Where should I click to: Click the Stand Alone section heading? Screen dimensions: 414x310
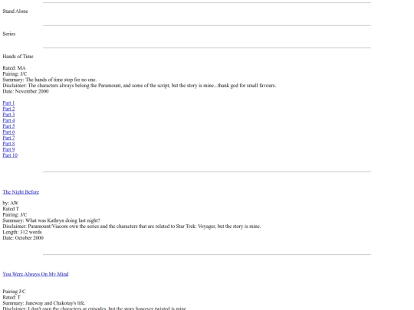15,11
